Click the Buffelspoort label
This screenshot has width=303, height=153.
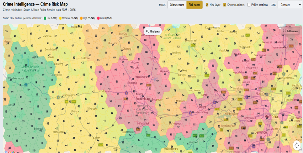tap(175, 123)
